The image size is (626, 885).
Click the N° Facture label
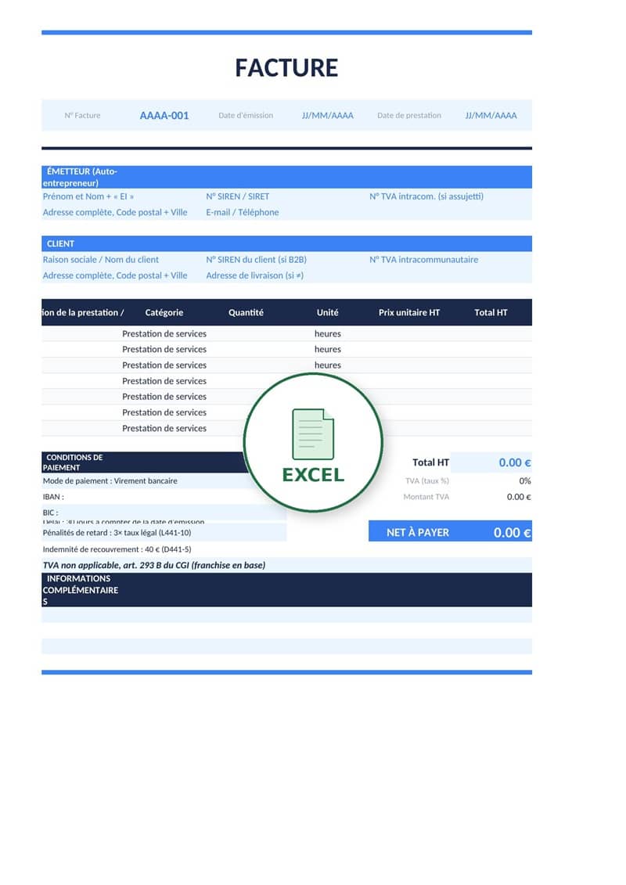[82, 115]
